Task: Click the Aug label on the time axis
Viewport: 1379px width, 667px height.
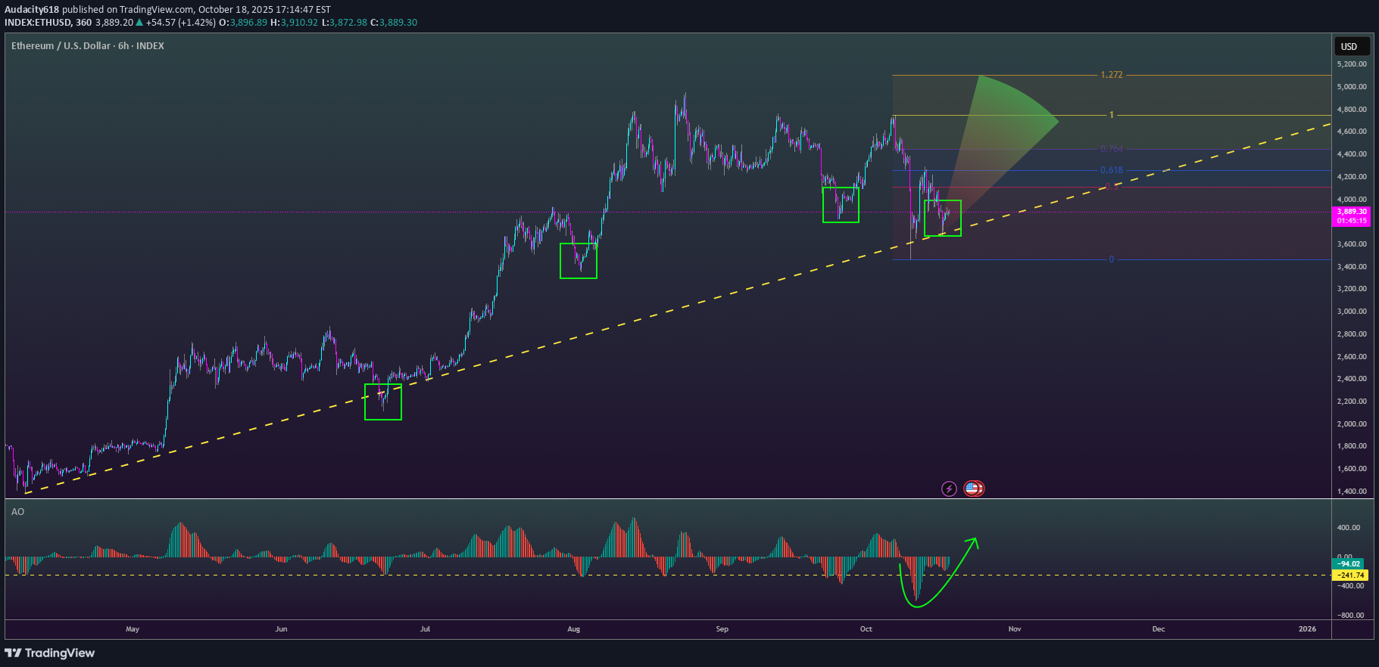Action: pyautogui.click(x=574, y=629)
